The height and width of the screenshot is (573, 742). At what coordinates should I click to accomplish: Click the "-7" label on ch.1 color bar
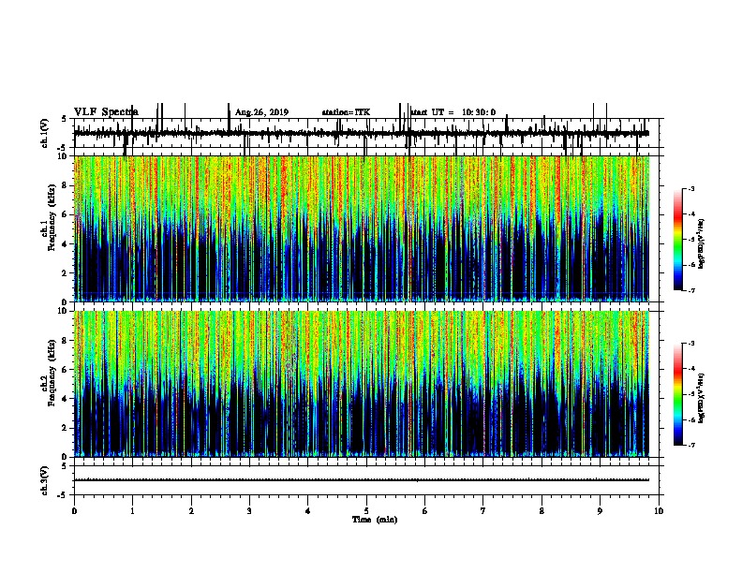click(690, 290)
